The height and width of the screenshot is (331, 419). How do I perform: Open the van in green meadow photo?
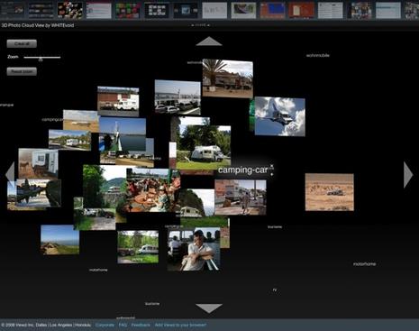click(138, 247)
